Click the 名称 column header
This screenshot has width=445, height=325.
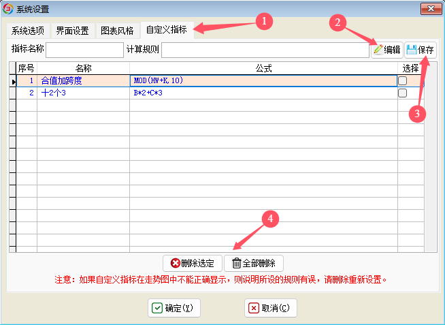coord(83,68)
